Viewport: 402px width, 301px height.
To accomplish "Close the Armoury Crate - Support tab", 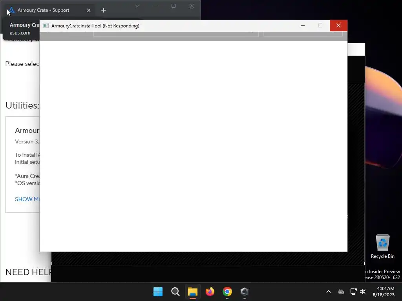I will (x=88, y=10).
